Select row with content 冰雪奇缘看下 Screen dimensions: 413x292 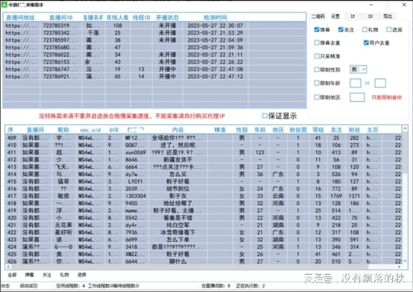click(x=204, y=232)
